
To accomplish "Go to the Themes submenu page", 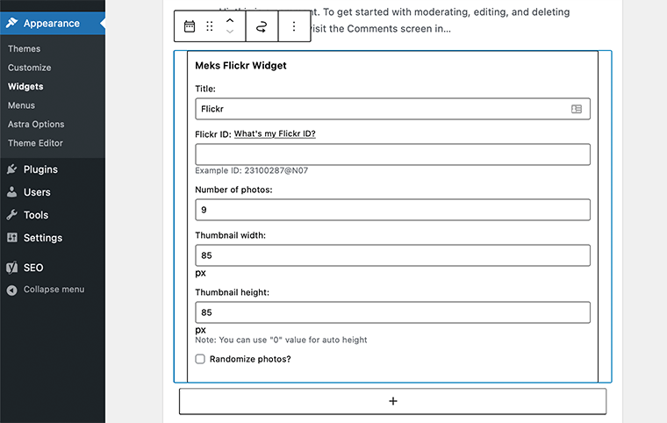I will tap(24, 49).
